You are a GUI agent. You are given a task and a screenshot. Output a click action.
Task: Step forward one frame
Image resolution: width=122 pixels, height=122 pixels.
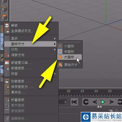click(111, 102)
